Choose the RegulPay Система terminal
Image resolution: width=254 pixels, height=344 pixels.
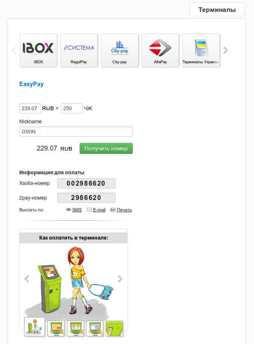[79, 51]
